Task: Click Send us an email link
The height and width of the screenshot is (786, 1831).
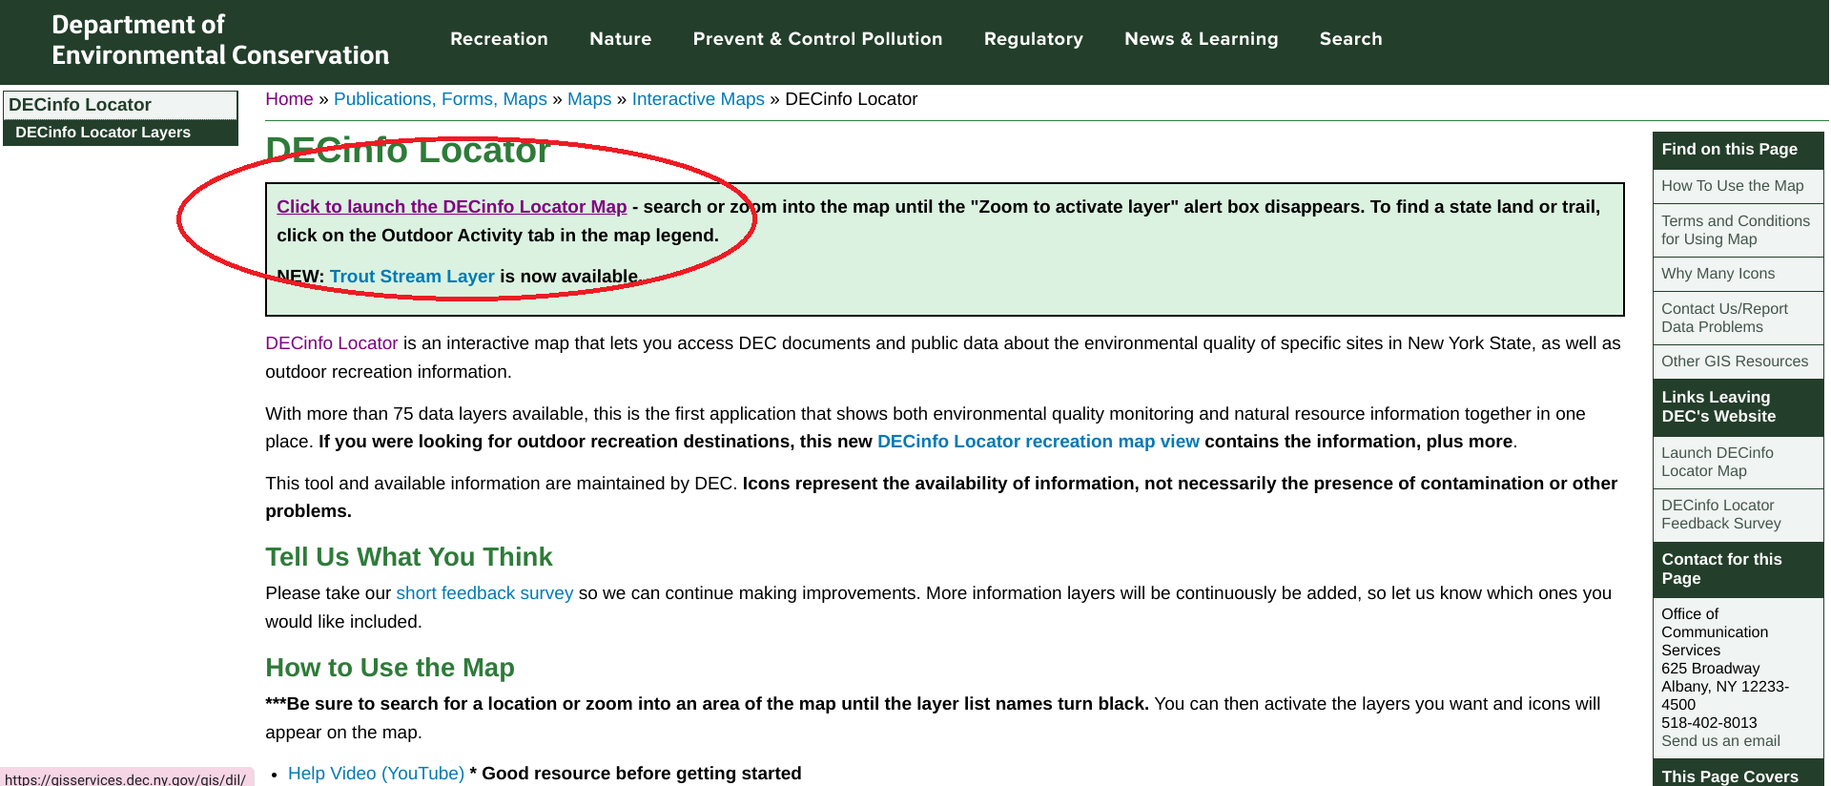Action: coord(1720,741)
